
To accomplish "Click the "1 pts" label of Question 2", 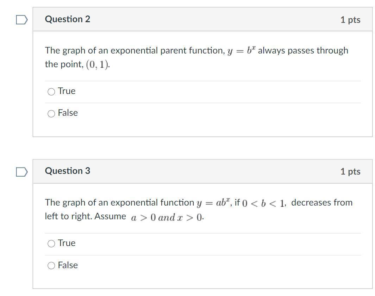I will 350,20.
